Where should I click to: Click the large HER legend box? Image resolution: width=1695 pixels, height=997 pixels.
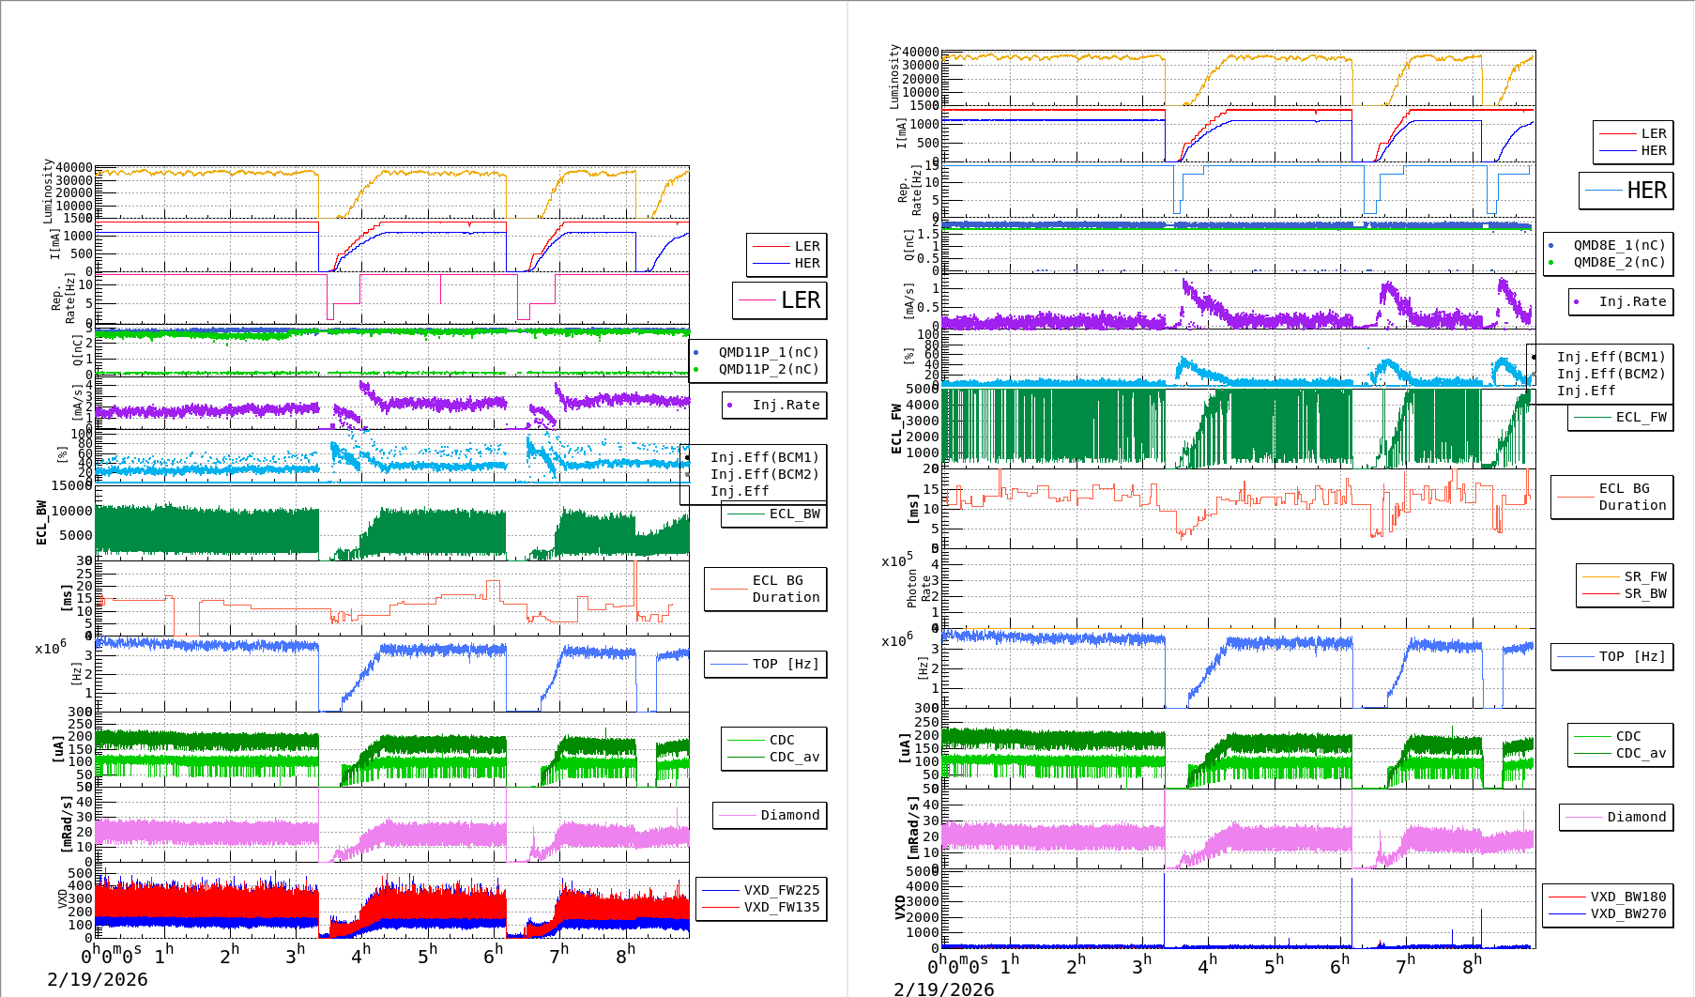[1626, 191]
